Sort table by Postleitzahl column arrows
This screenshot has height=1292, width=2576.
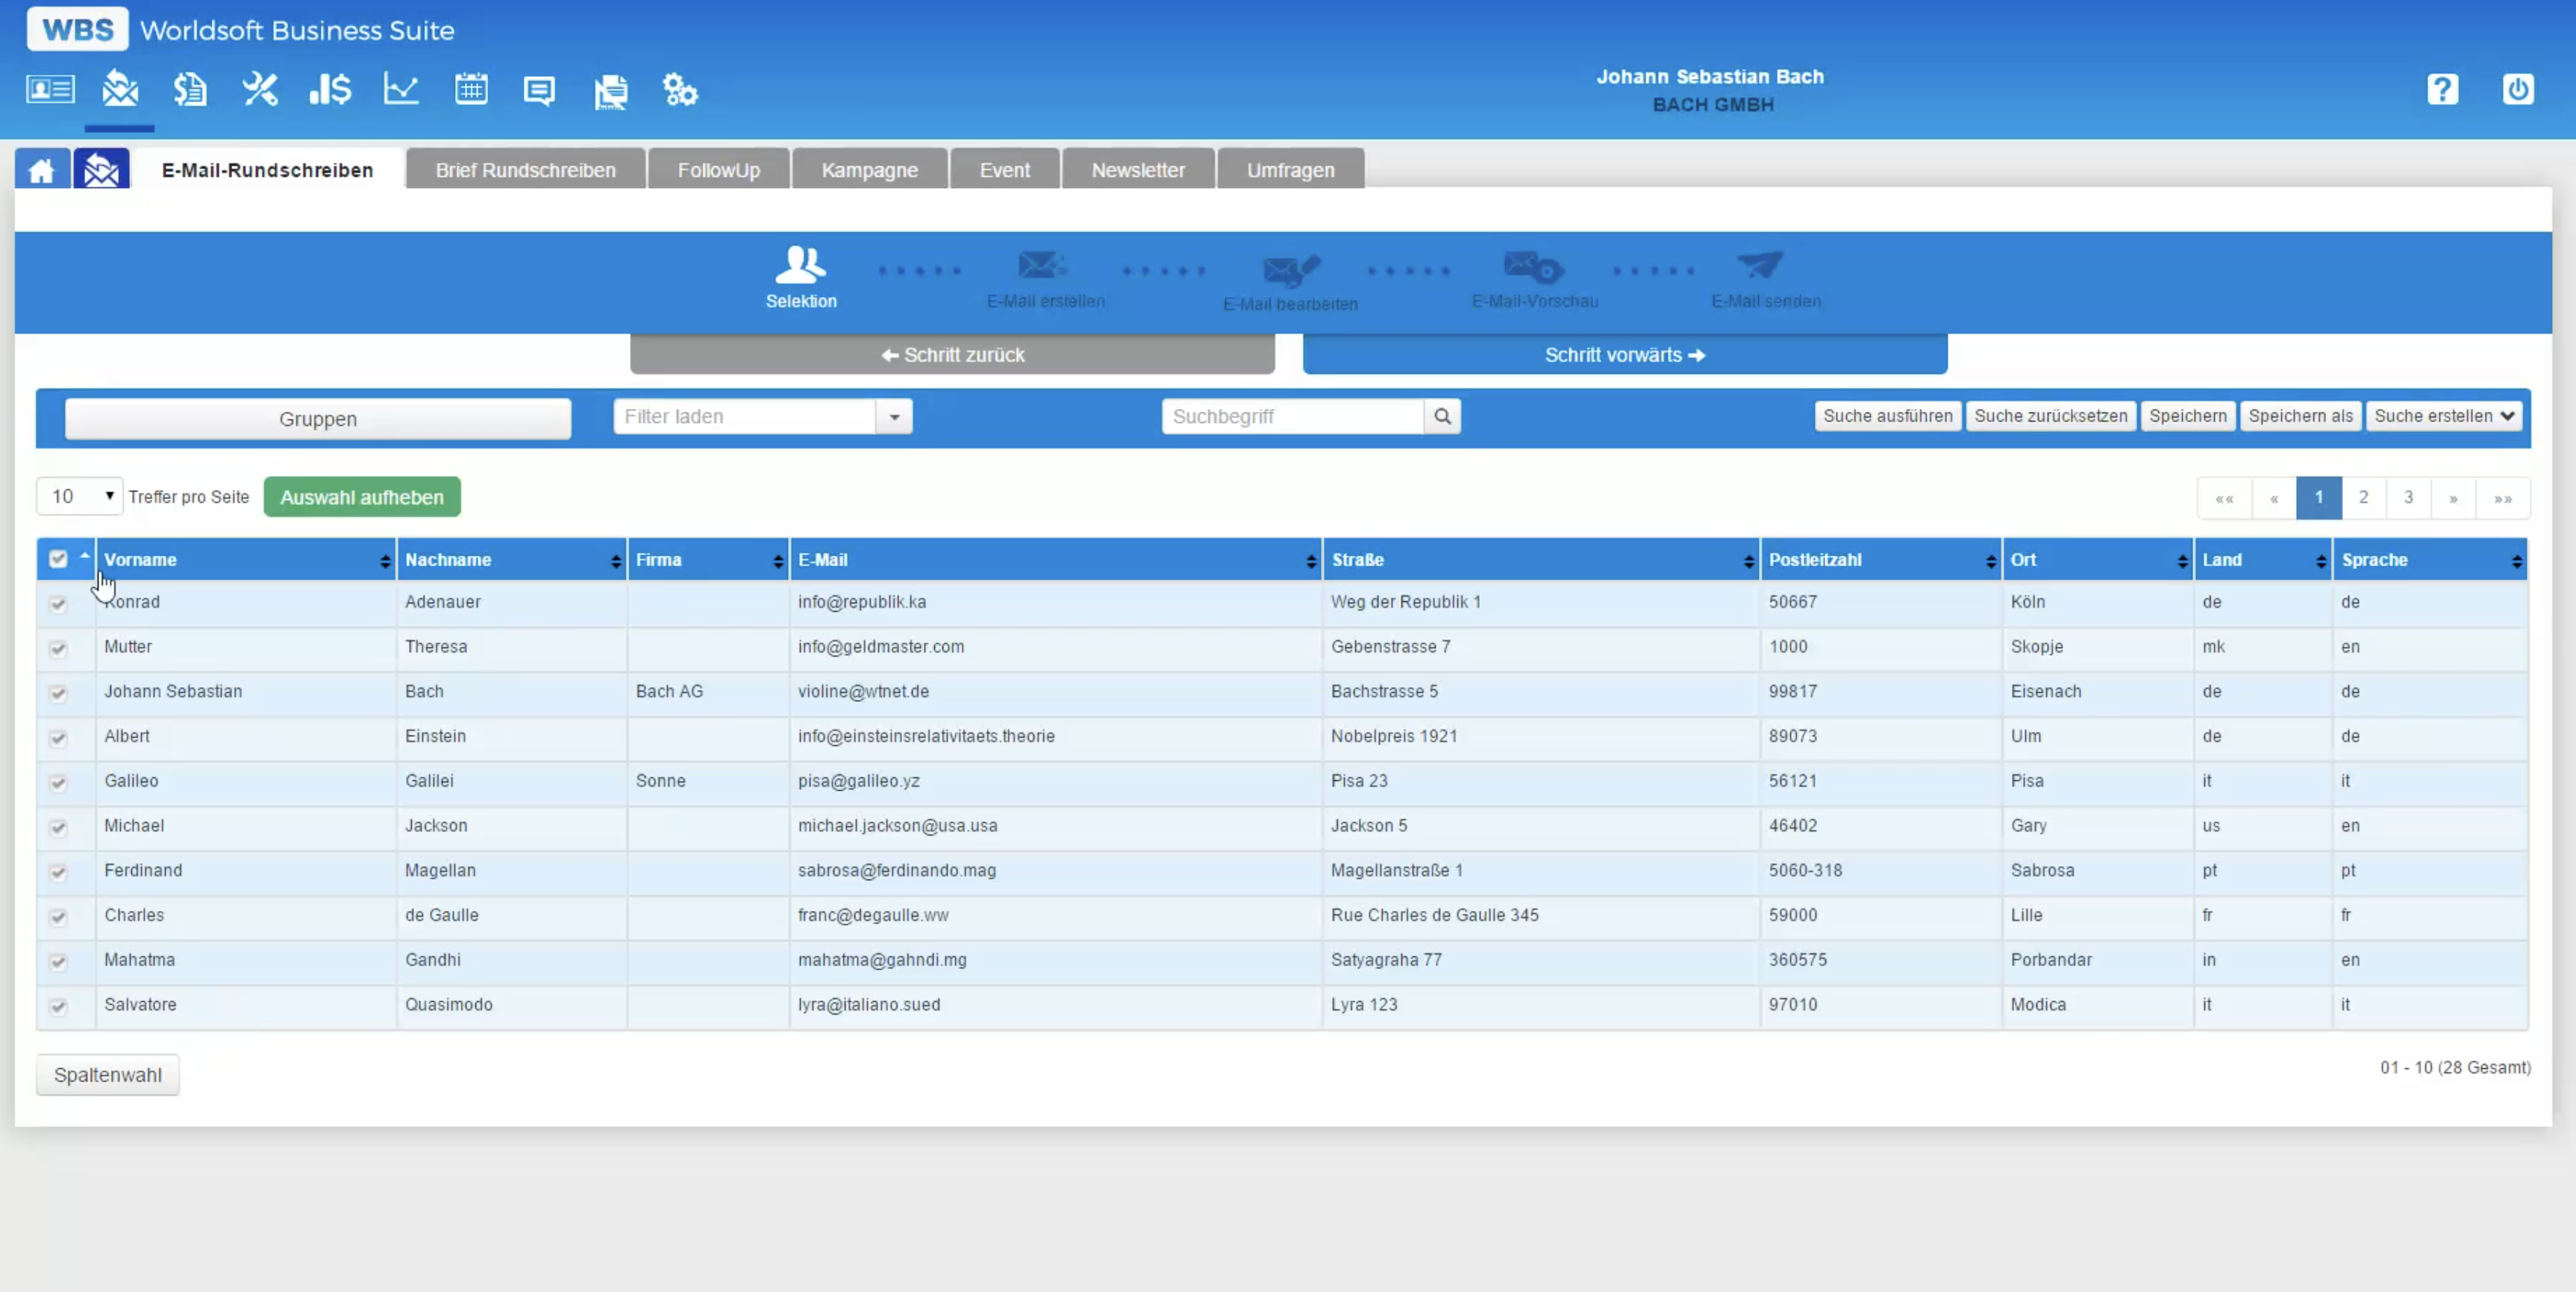(1990, 561)
